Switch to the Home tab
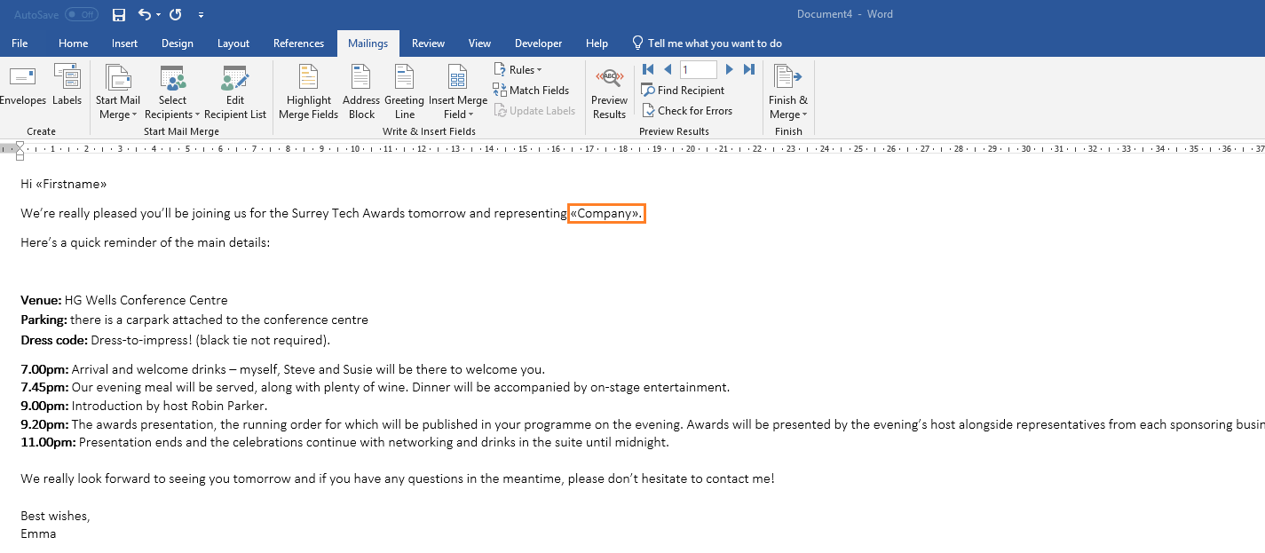Screen dimensions: 1265x553 pos(73,43)
